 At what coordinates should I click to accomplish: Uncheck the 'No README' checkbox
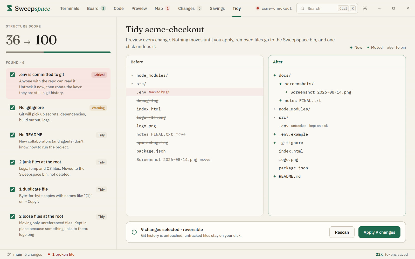point(12,135)
